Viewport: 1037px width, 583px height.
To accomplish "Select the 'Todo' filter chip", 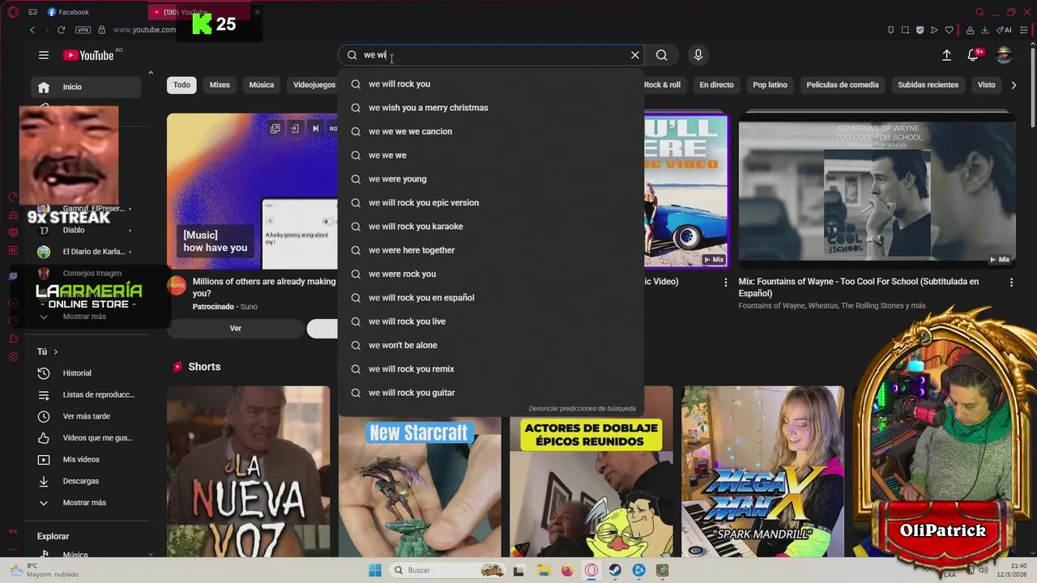I will (x=181, y=85).
